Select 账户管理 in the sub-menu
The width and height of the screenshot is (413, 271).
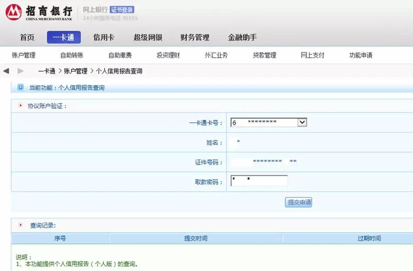(23, 55)
